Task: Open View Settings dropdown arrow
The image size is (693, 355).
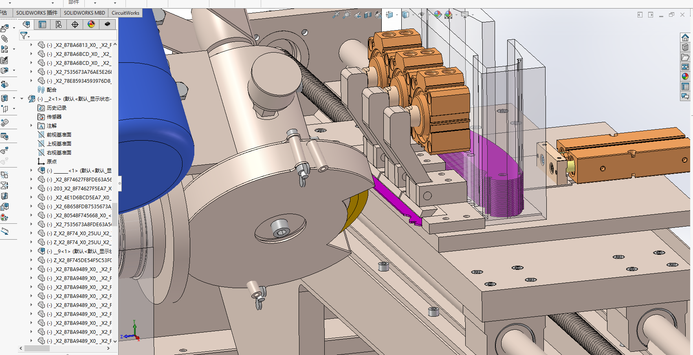Action: click(472, 15)
